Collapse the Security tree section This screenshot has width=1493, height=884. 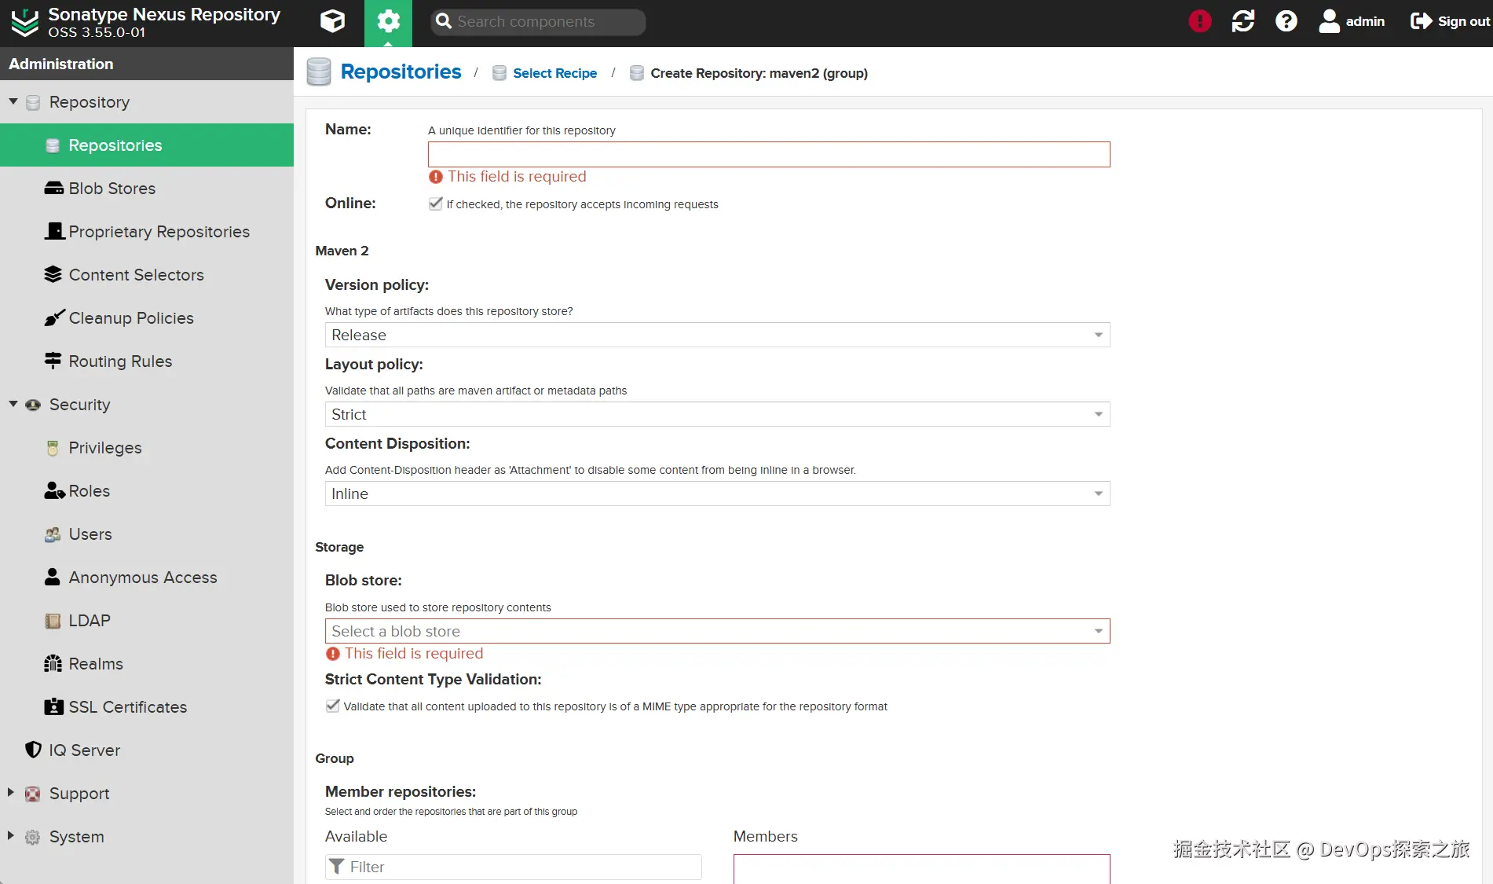pyautogui.click(x=13, y=404)
